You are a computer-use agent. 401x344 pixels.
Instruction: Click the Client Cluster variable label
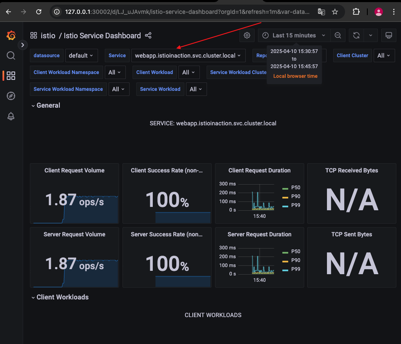(x=353, y=56)
